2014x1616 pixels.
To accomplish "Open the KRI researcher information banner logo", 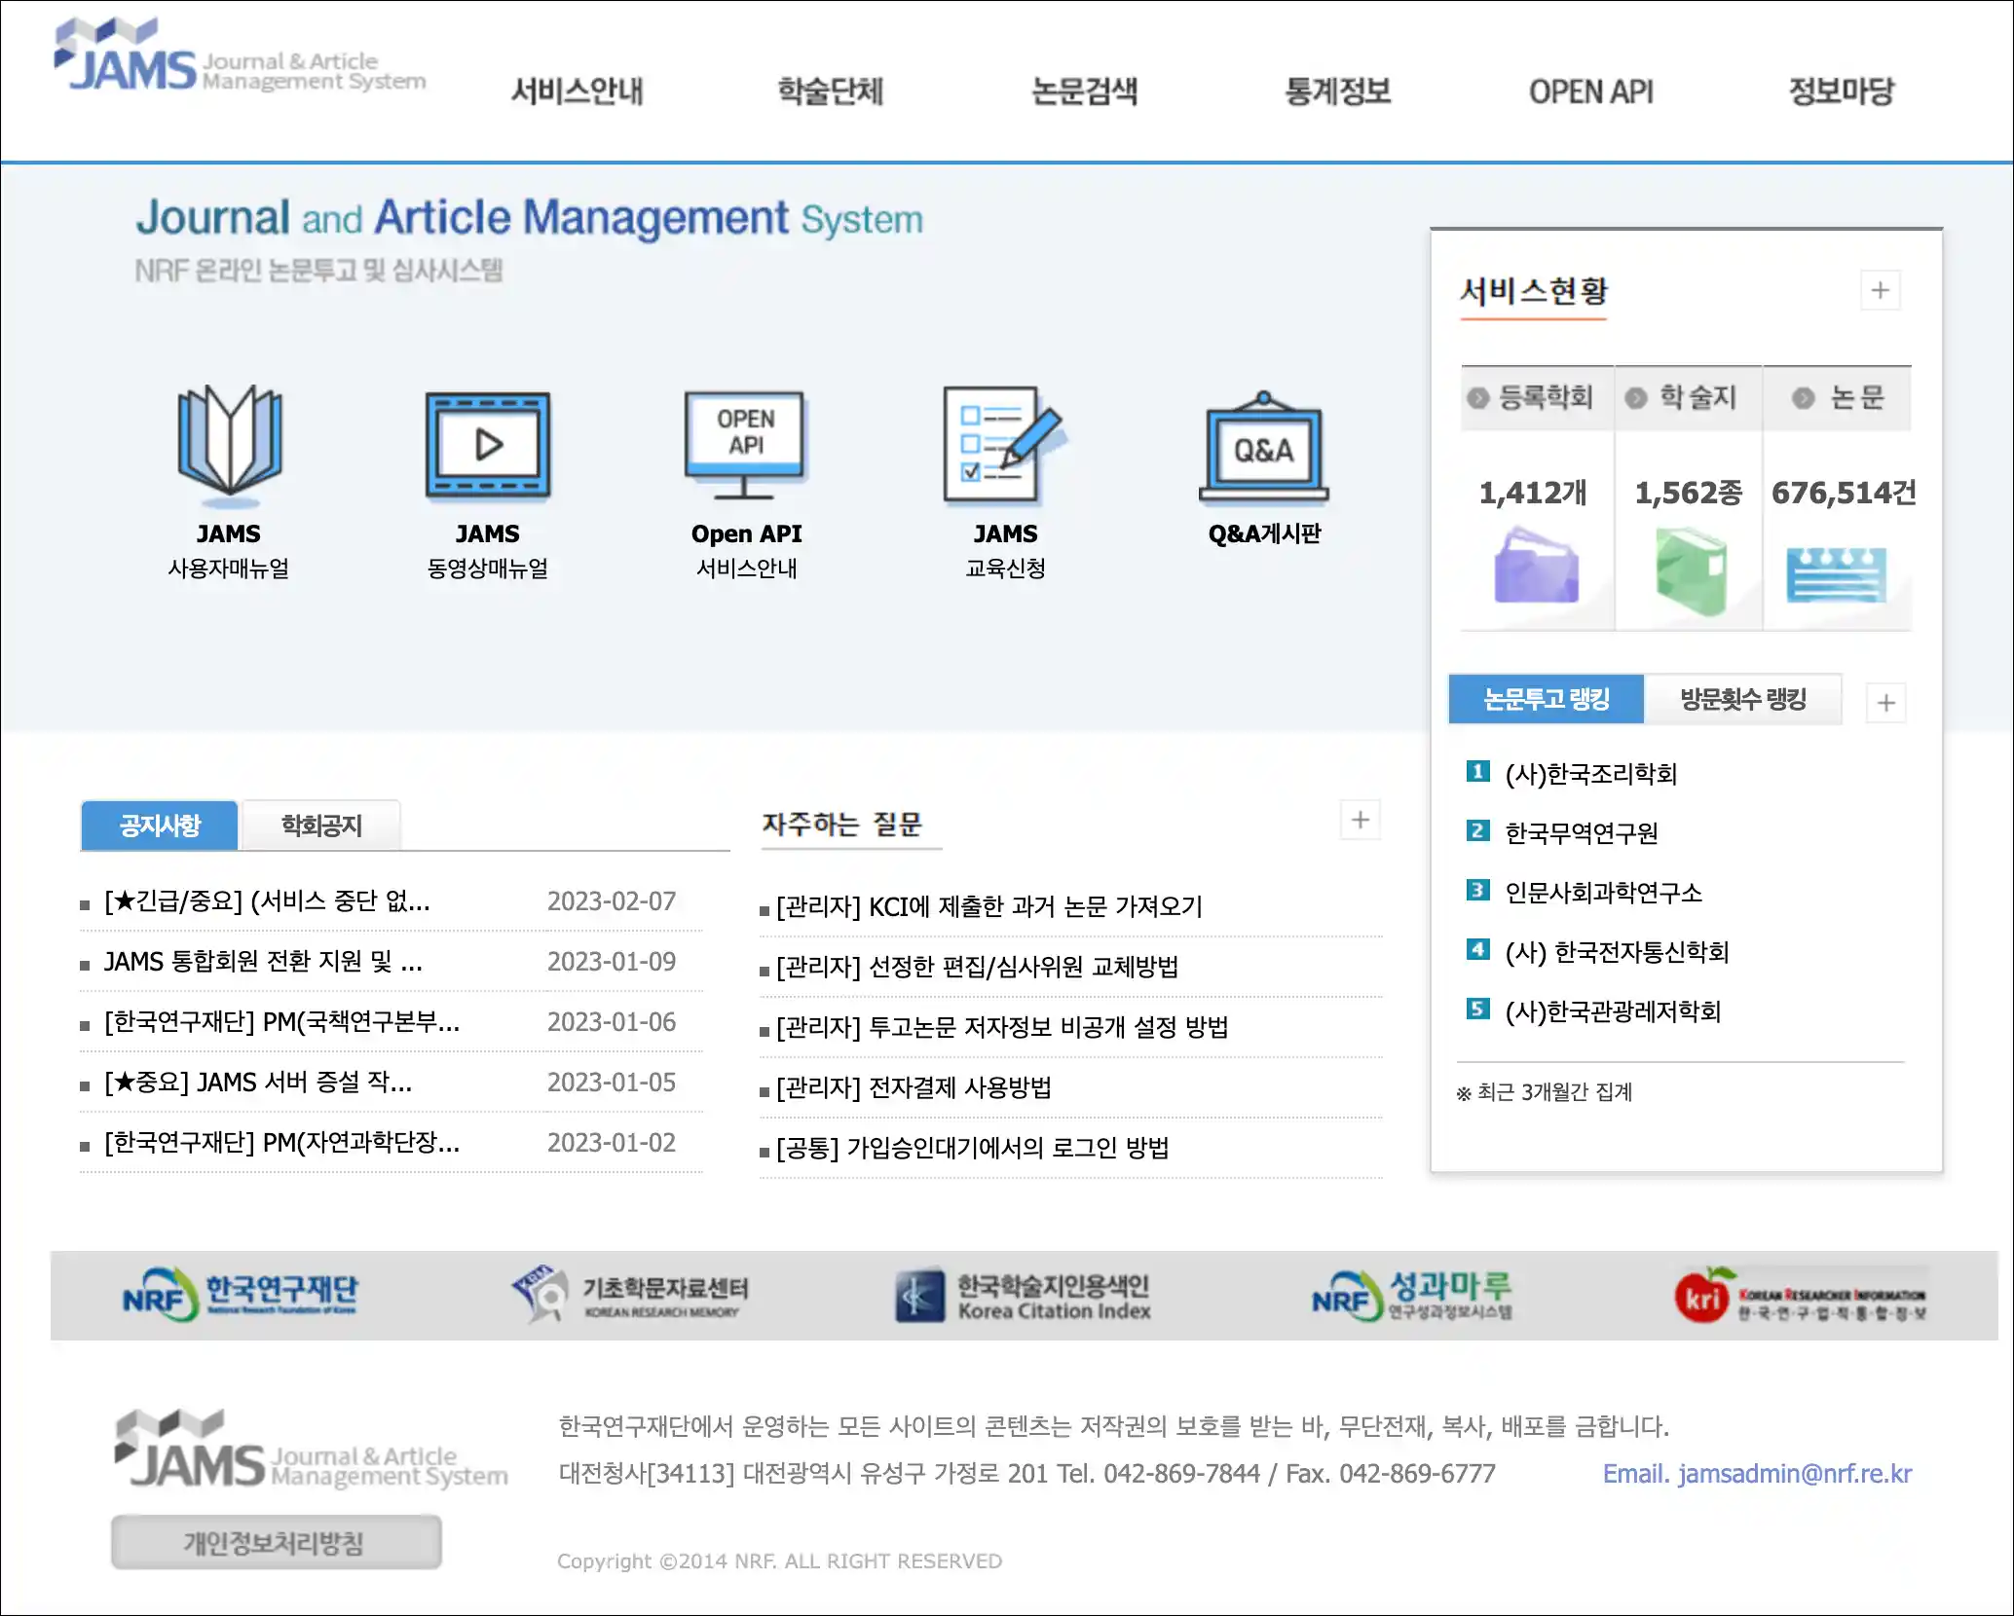I will tap(1800, 1296).
